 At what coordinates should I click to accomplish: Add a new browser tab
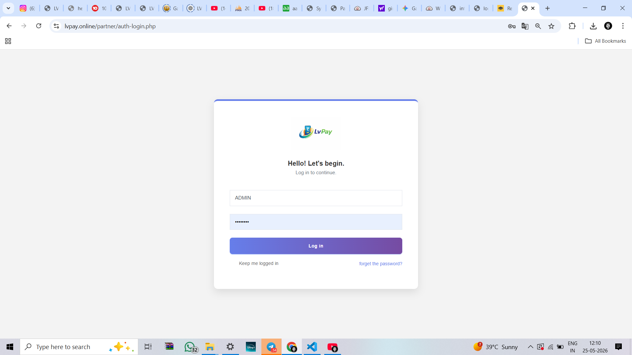[547, 8]
